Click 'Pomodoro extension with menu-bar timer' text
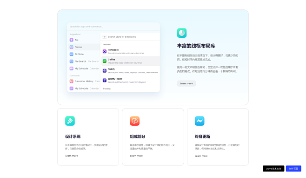The width and height of the screenshot is (306, 178). [126, 53]
